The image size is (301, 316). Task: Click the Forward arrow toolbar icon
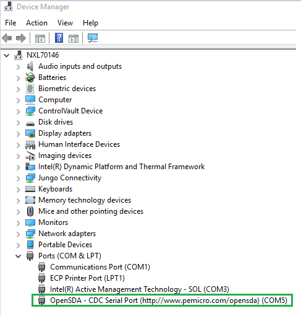[x=21, y=38]
